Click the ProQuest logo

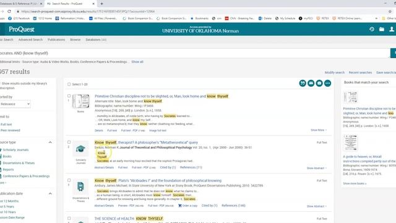click(22, 29)
